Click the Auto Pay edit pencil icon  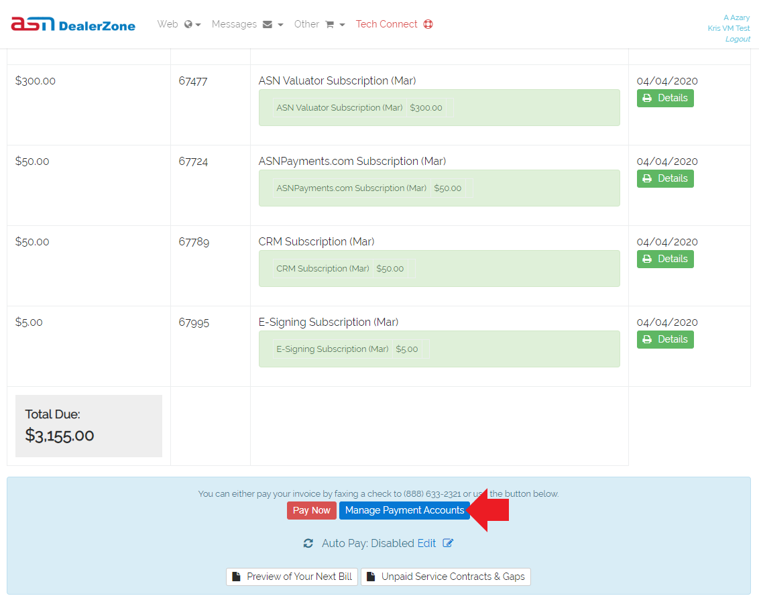[x=448, y=543]
